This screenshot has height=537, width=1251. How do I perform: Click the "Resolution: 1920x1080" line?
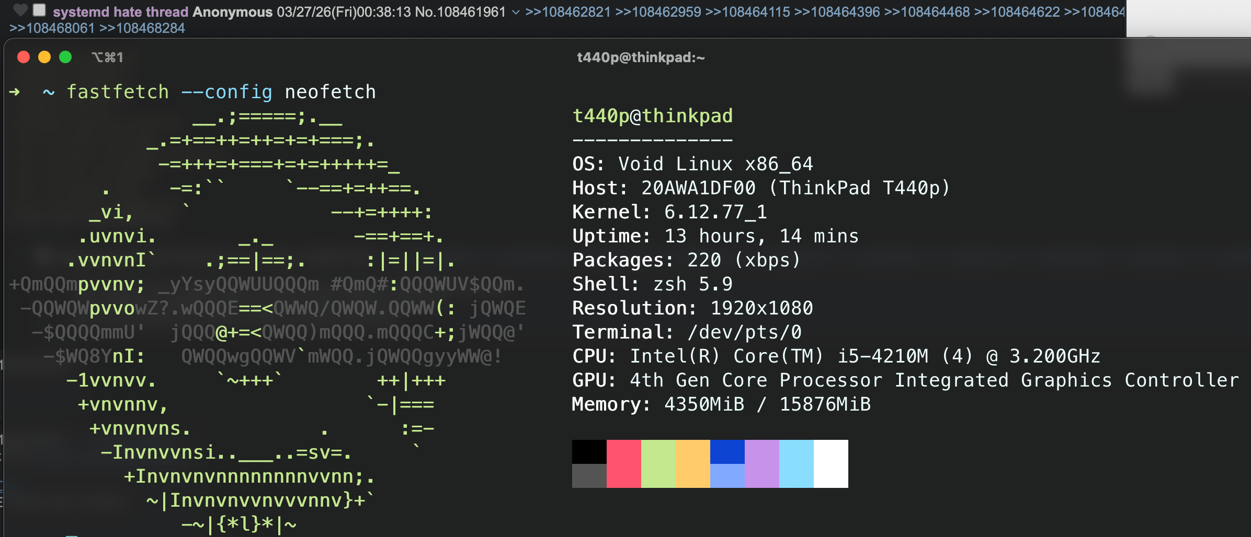coord(692,308)
